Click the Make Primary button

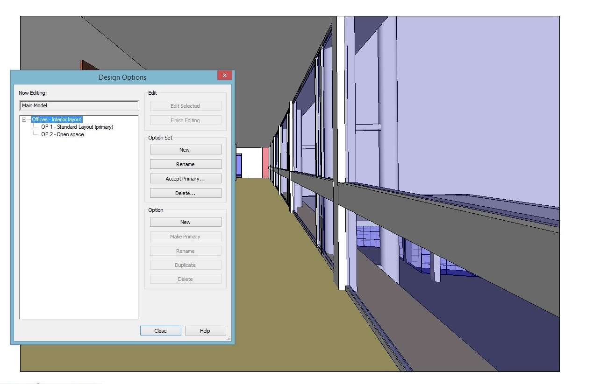click(185, 236)
